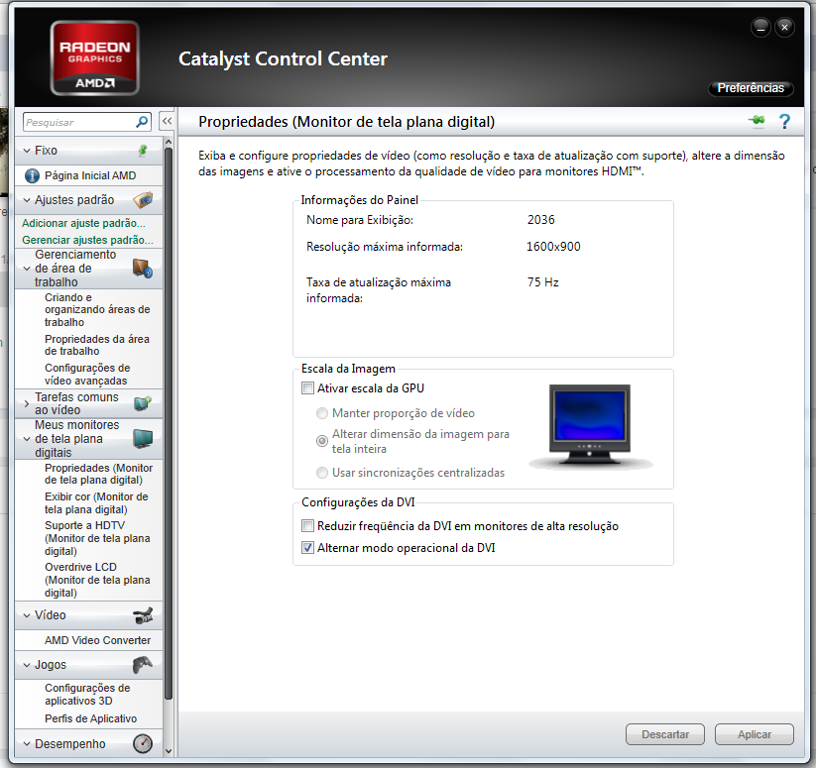Click the green pin icon in page header
Image resolution: width=816 pixels, height=768 pixels.
coord(758,121)
